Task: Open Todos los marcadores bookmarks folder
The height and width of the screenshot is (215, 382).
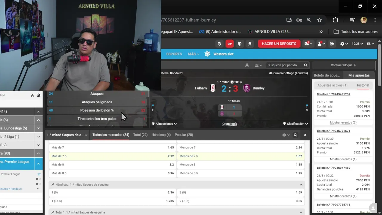Action: tap(355, 31)
